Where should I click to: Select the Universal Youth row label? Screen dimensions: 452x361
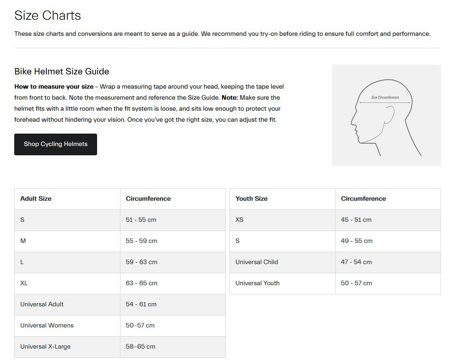pos(257,283)
